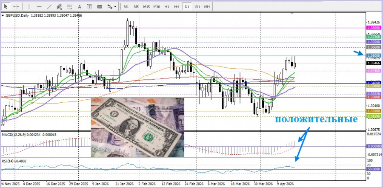Click the 24 Nov 2025 date label

[10, 183]
